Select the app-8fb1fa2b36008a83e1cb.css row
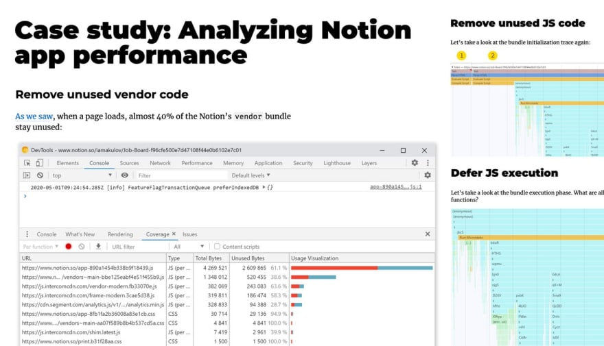The width and height of the screenshot is (604, 346). point(227,314)
